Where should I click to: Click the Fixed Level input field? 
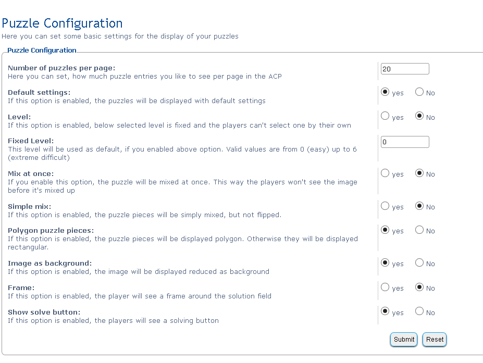point(405,142)
